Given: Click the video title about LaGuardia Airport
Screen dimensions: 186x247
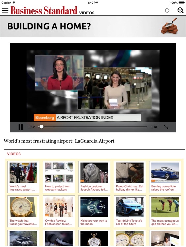Looking at the screenshot, I should 59,141.
